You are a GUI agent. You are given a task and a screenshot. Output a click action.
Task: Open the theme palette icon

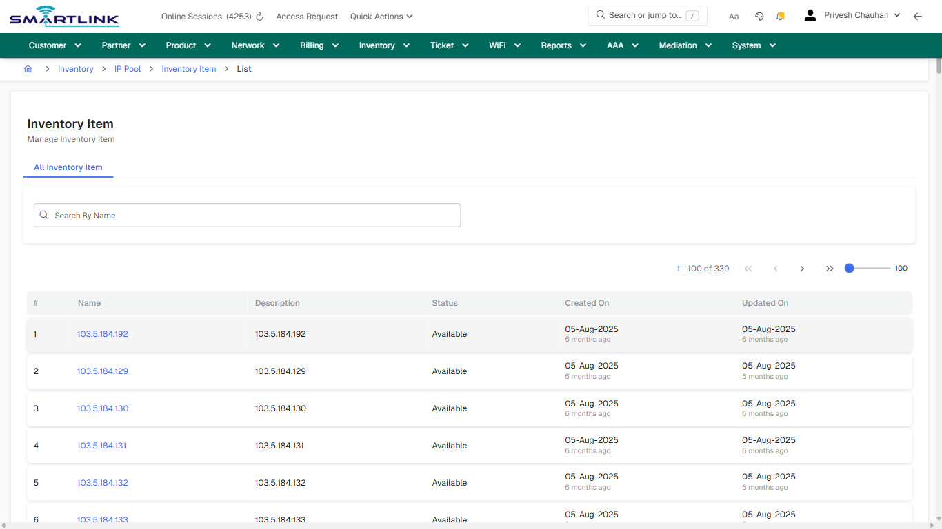[759, 16]
